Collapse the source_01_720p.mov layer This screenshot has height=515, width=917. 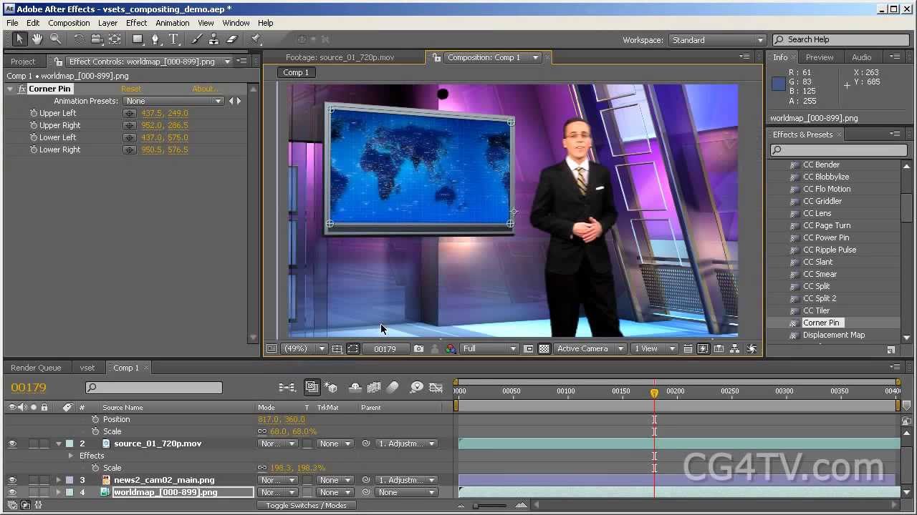point(59,443)
